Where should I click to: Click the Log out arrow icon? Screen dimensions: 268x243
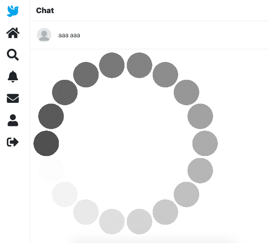13,142
